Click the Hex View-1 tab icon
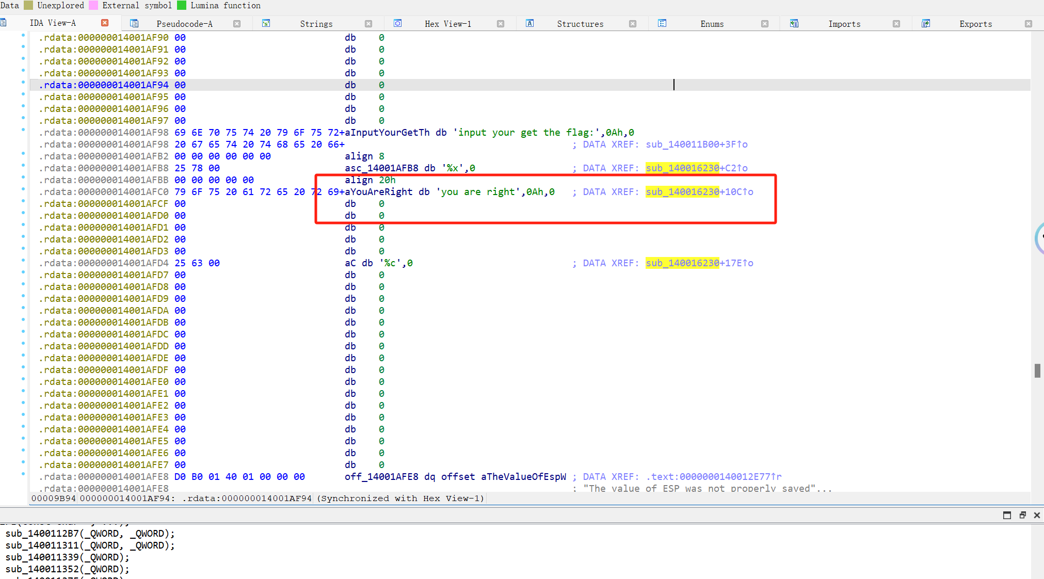The image size is (1044, 579). point(398,23)
